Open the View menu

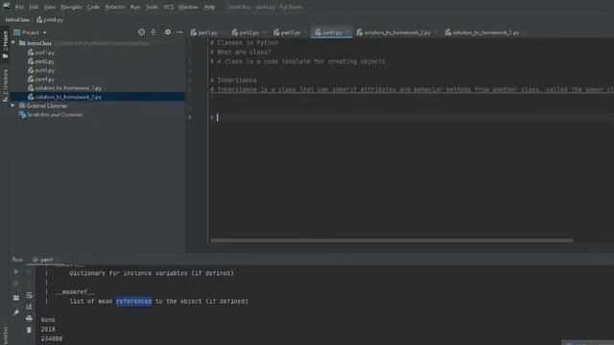(x=50, y=7)
